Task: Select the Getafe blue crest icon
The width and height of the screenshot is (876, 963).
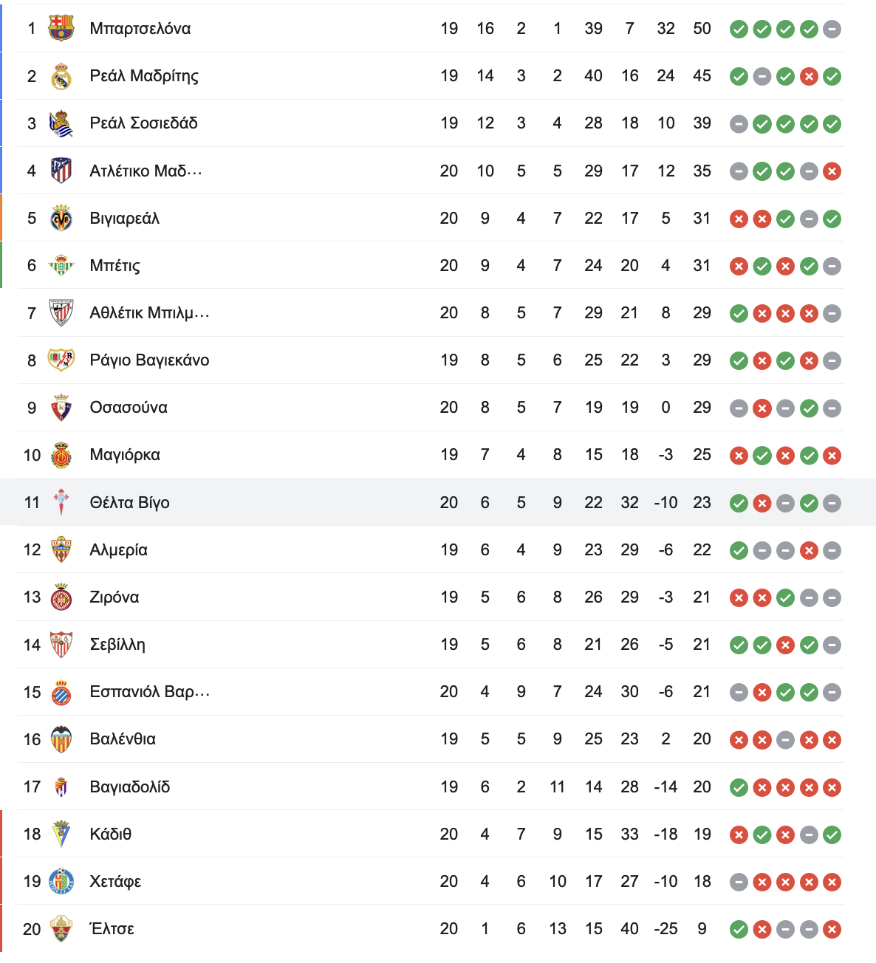Action: (x=61, y=881)
